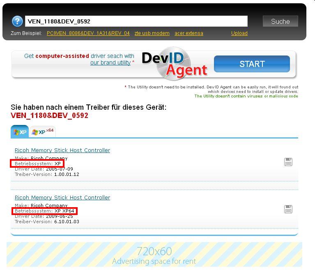Viewport: 315px width, 275px height.
Task: Click the Treiber-Version 6.10.01.03 text
Action: point(47,222)
